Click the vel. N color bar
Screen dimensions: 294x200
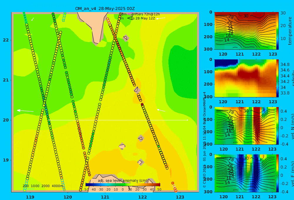(278, 126)
